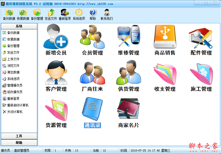Open 修改操作员 in the sidebar
The image size is (221, 154).
pos(12,92)
